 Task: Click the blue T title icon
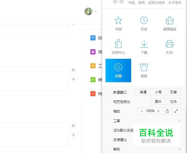[x=93, y=38]
